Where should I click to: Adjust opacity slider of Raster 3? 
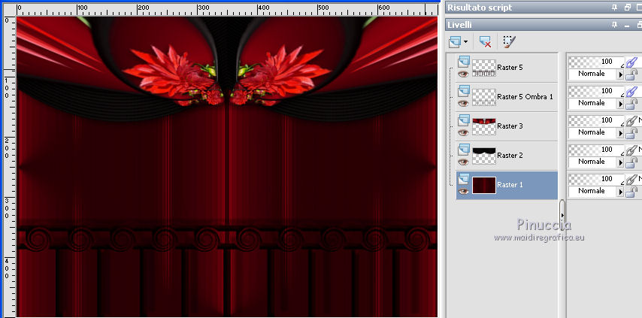tap(597, 120)
